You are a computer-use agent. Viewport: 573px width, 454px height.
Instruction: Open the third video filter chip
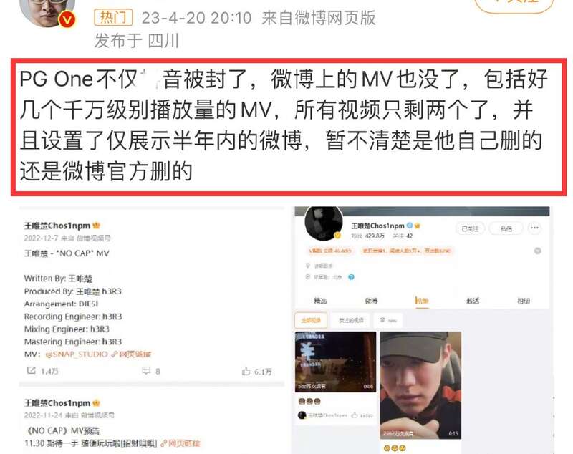pyautogui.click(x=388, y=320)
